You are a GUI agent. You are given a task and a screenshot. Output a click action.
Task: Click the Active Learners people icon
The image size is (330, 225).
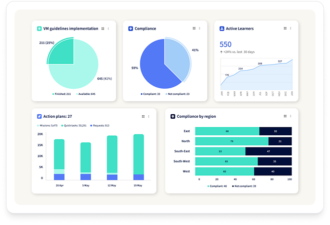pyautogui.click(x=221, y=29)
